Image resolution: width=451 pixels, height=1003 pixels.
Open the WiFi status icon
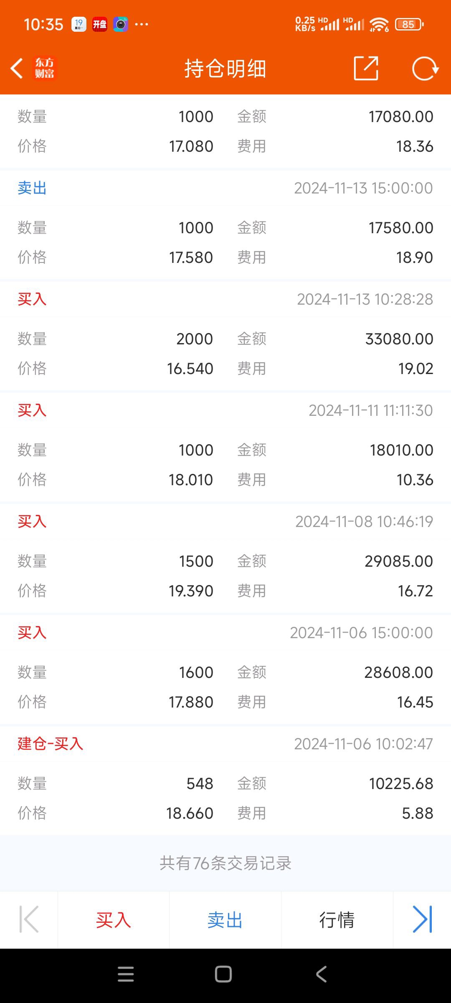coord(379,25)
